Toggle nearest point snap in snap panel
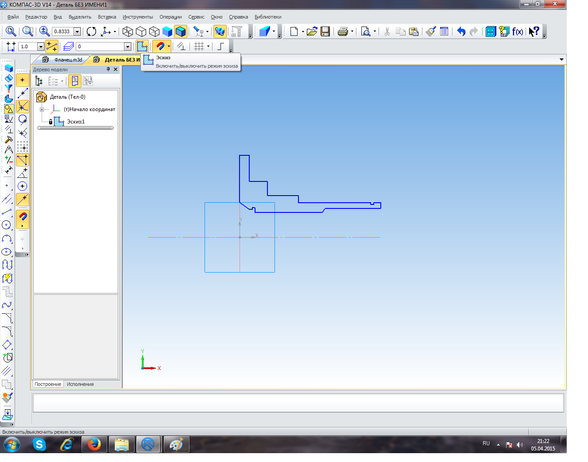Screen dimensions: 588x462 [x=22, y=80]
